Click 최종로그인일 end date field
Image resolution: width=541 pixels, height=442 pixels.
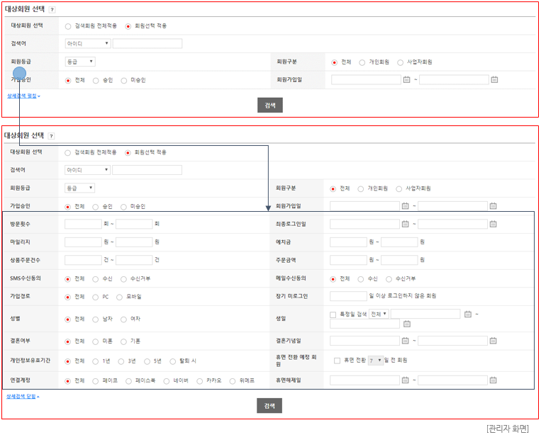[x=452, y=224]
